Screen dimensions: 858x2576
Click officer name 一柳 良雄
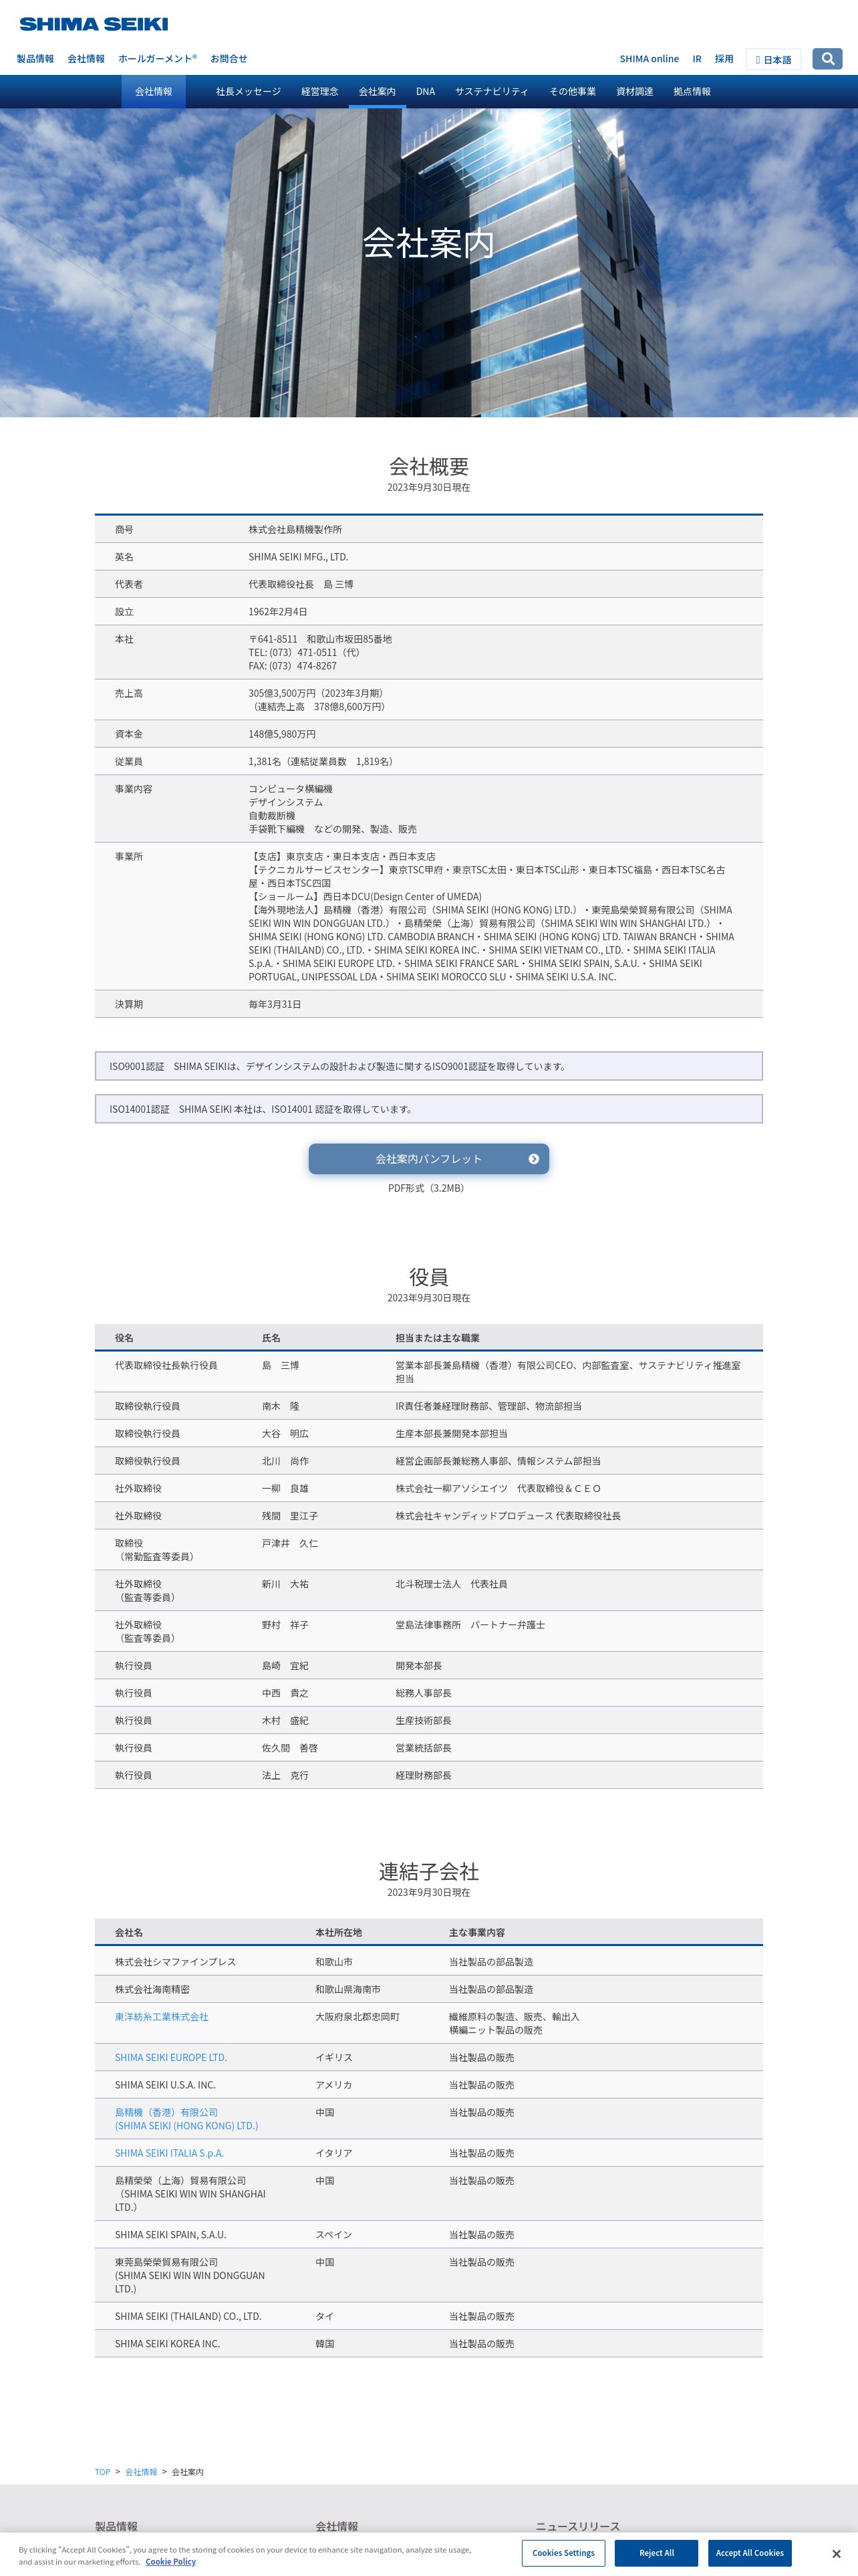(286, 1489)
